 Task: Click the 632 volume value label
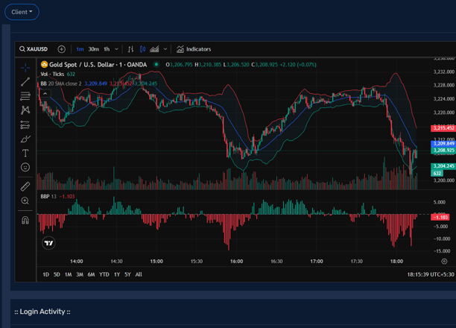coord(437,173)
